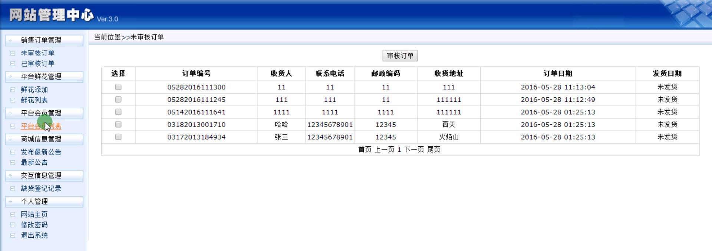The height and width of the screenshot is (251, 712).
Task: Click the 订单编号 column header
Action: click(196, 74)
